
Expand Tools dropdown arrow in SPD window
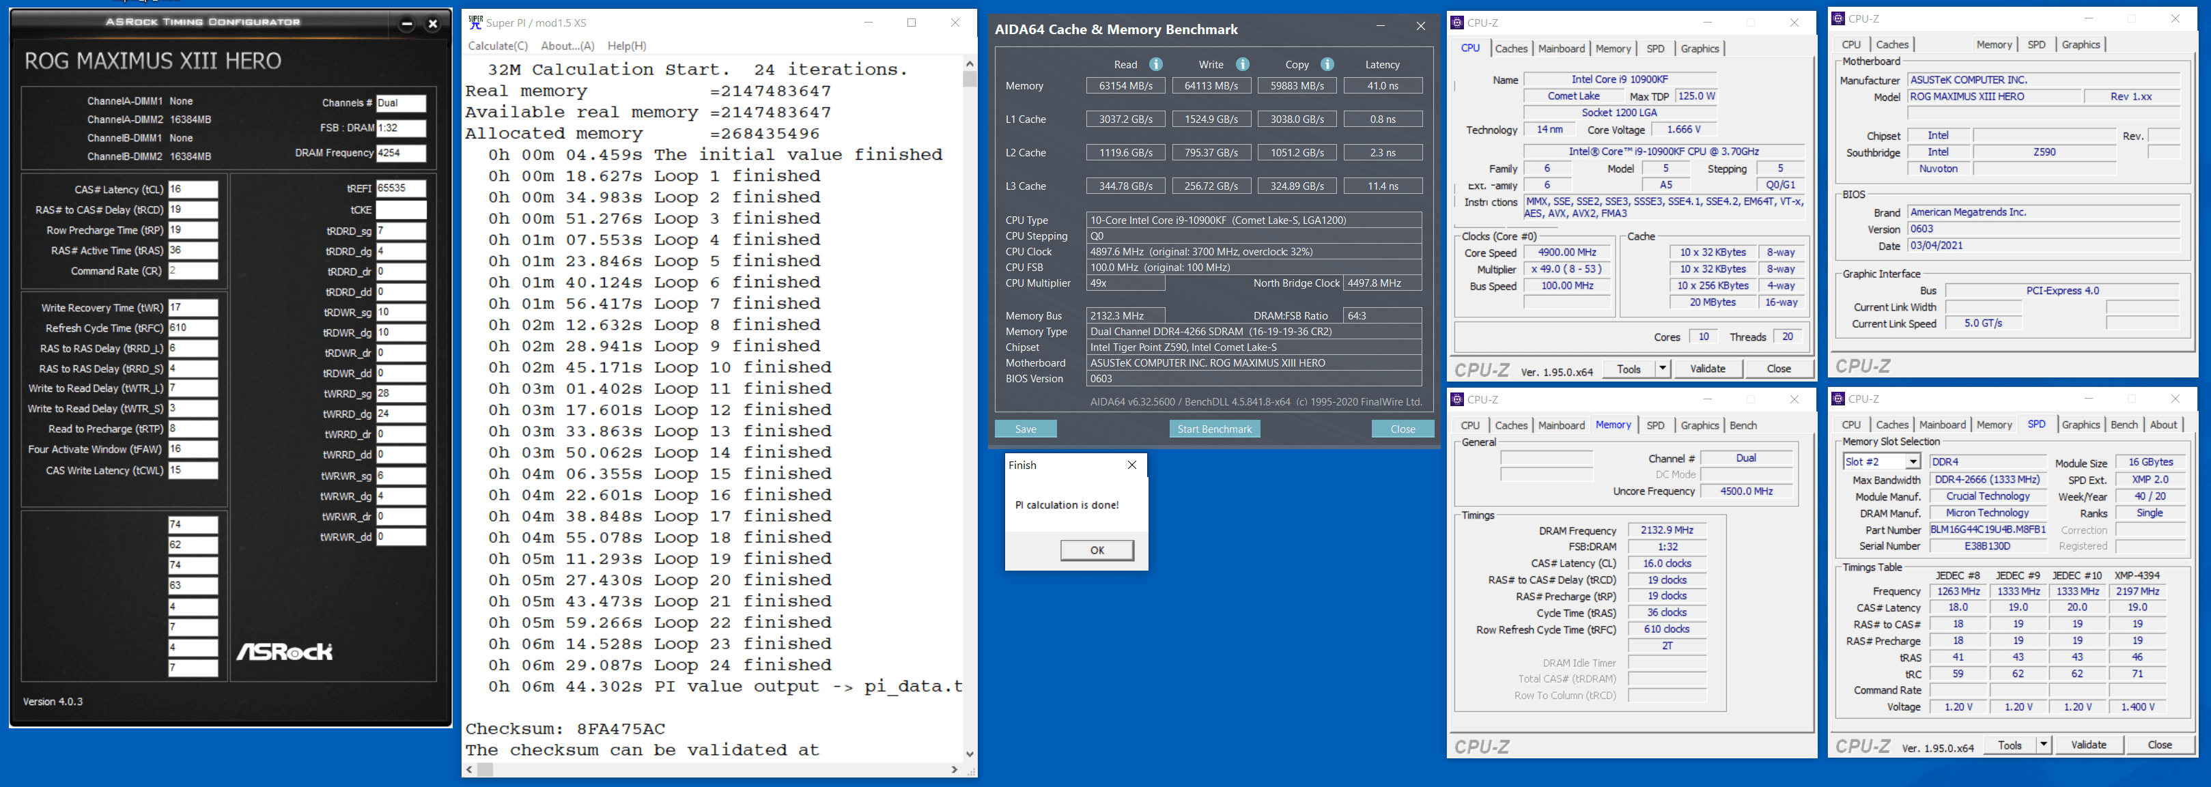click(2043, 745)
